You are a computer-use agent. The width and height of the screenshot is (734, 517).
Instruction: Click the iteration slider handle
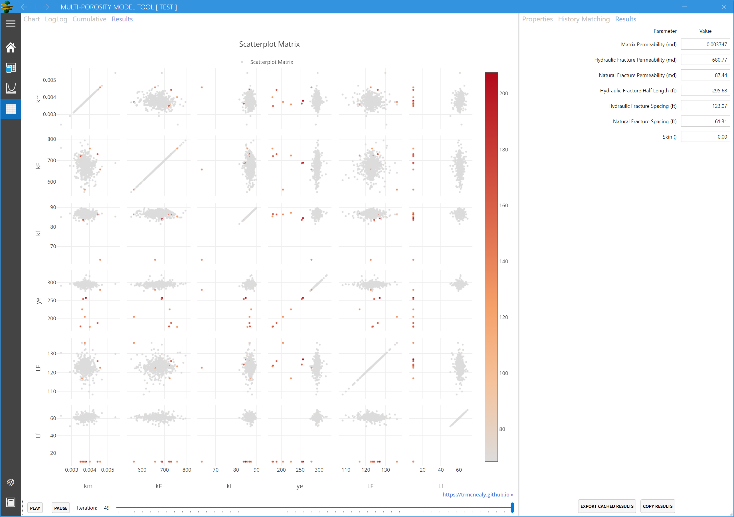point(512,507)
